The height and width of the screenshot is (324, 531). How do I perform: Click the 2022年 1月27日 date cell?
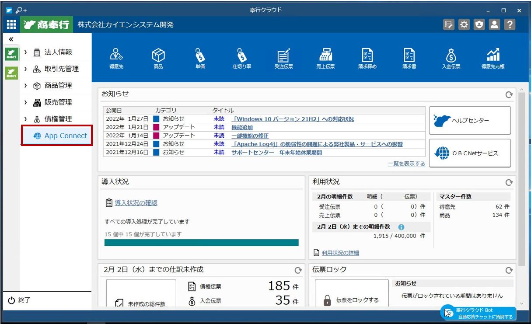pos(127,119)
